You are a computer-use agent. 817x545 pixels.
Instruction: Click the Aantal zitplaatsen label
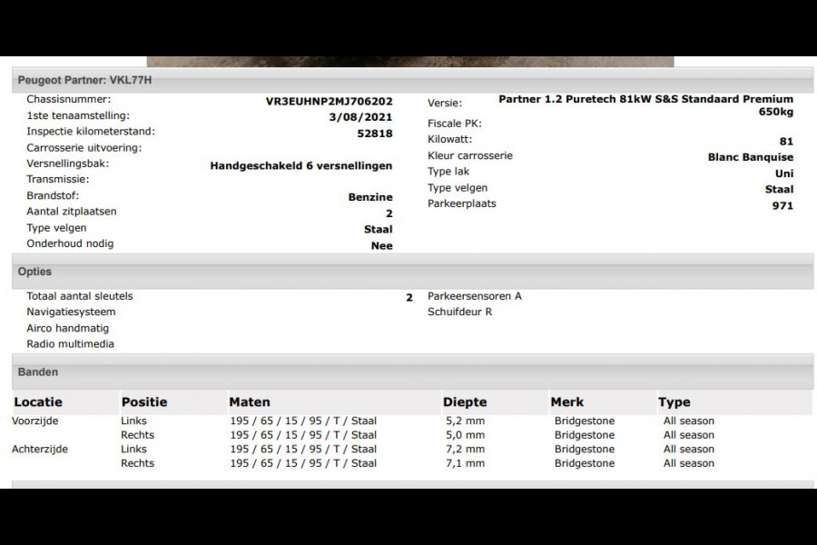[72, 212]
